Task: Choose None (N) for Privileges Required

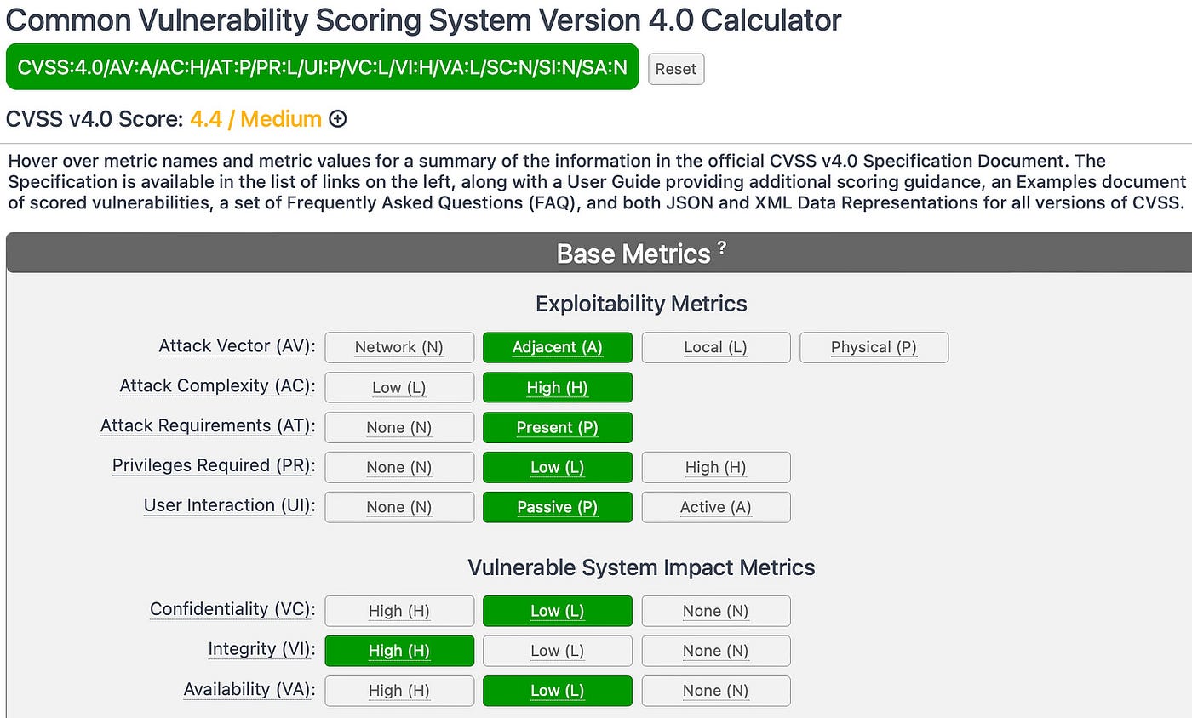Action: tap(399, 467)
